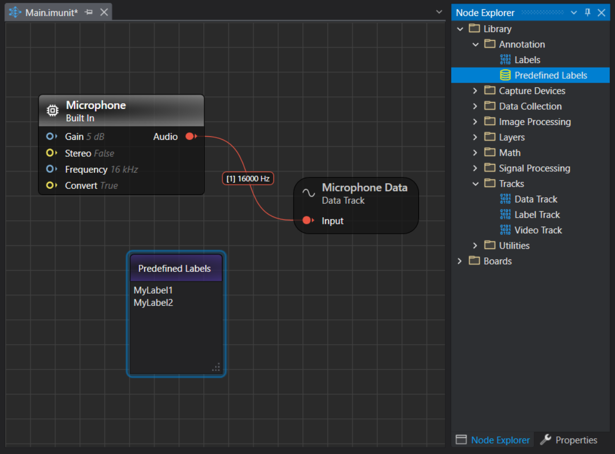
Task: Select MyLabel1 in Predefined Labels node
Action: pos(153,290)
